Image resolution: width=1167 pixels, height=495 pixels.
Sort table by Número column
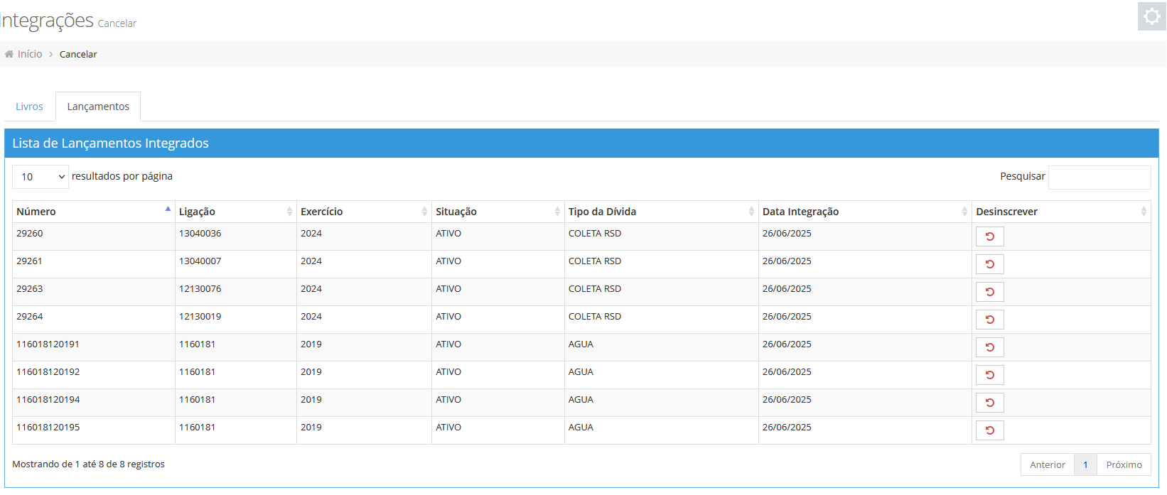tap(94, 212)
